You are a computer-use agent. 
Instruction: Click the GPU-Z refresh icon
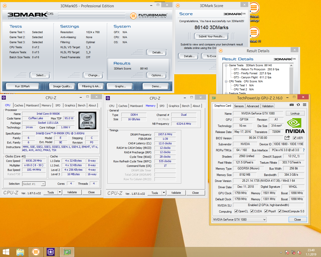point(298,105)
